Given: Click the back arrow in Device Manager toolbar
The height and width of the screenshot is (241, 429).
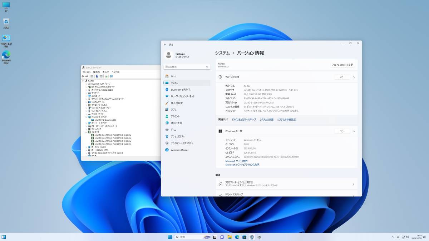Looking at the screenshot, I should (83, 76).
